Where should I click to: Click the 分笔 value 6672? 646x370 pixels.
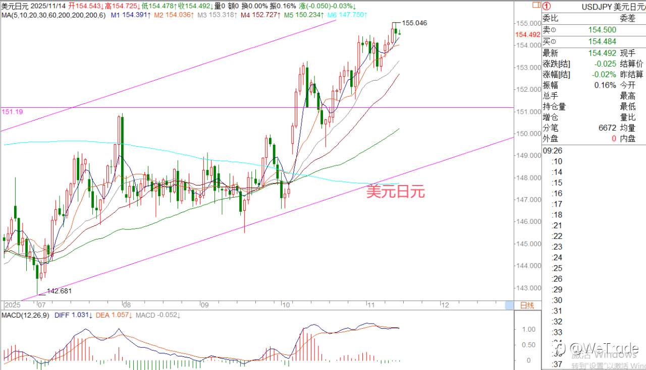pyautogui.click(x=608, y=128)
